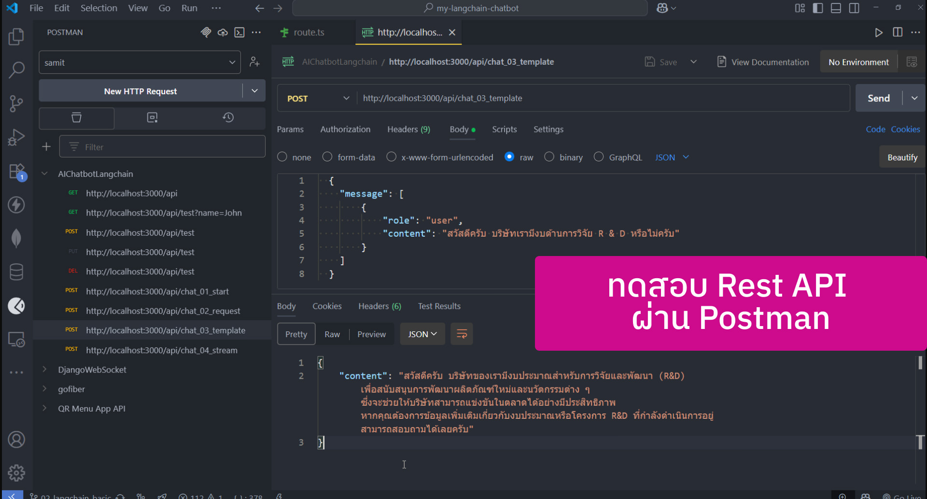Click the Cookies link near Code
The height and width of the screenshot is (499, 927).
[905, 129]
